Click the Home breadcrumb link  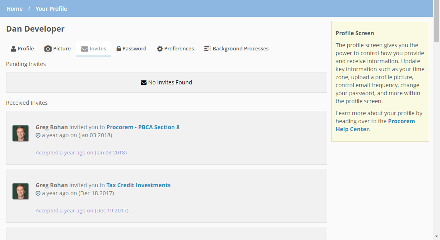14,9
